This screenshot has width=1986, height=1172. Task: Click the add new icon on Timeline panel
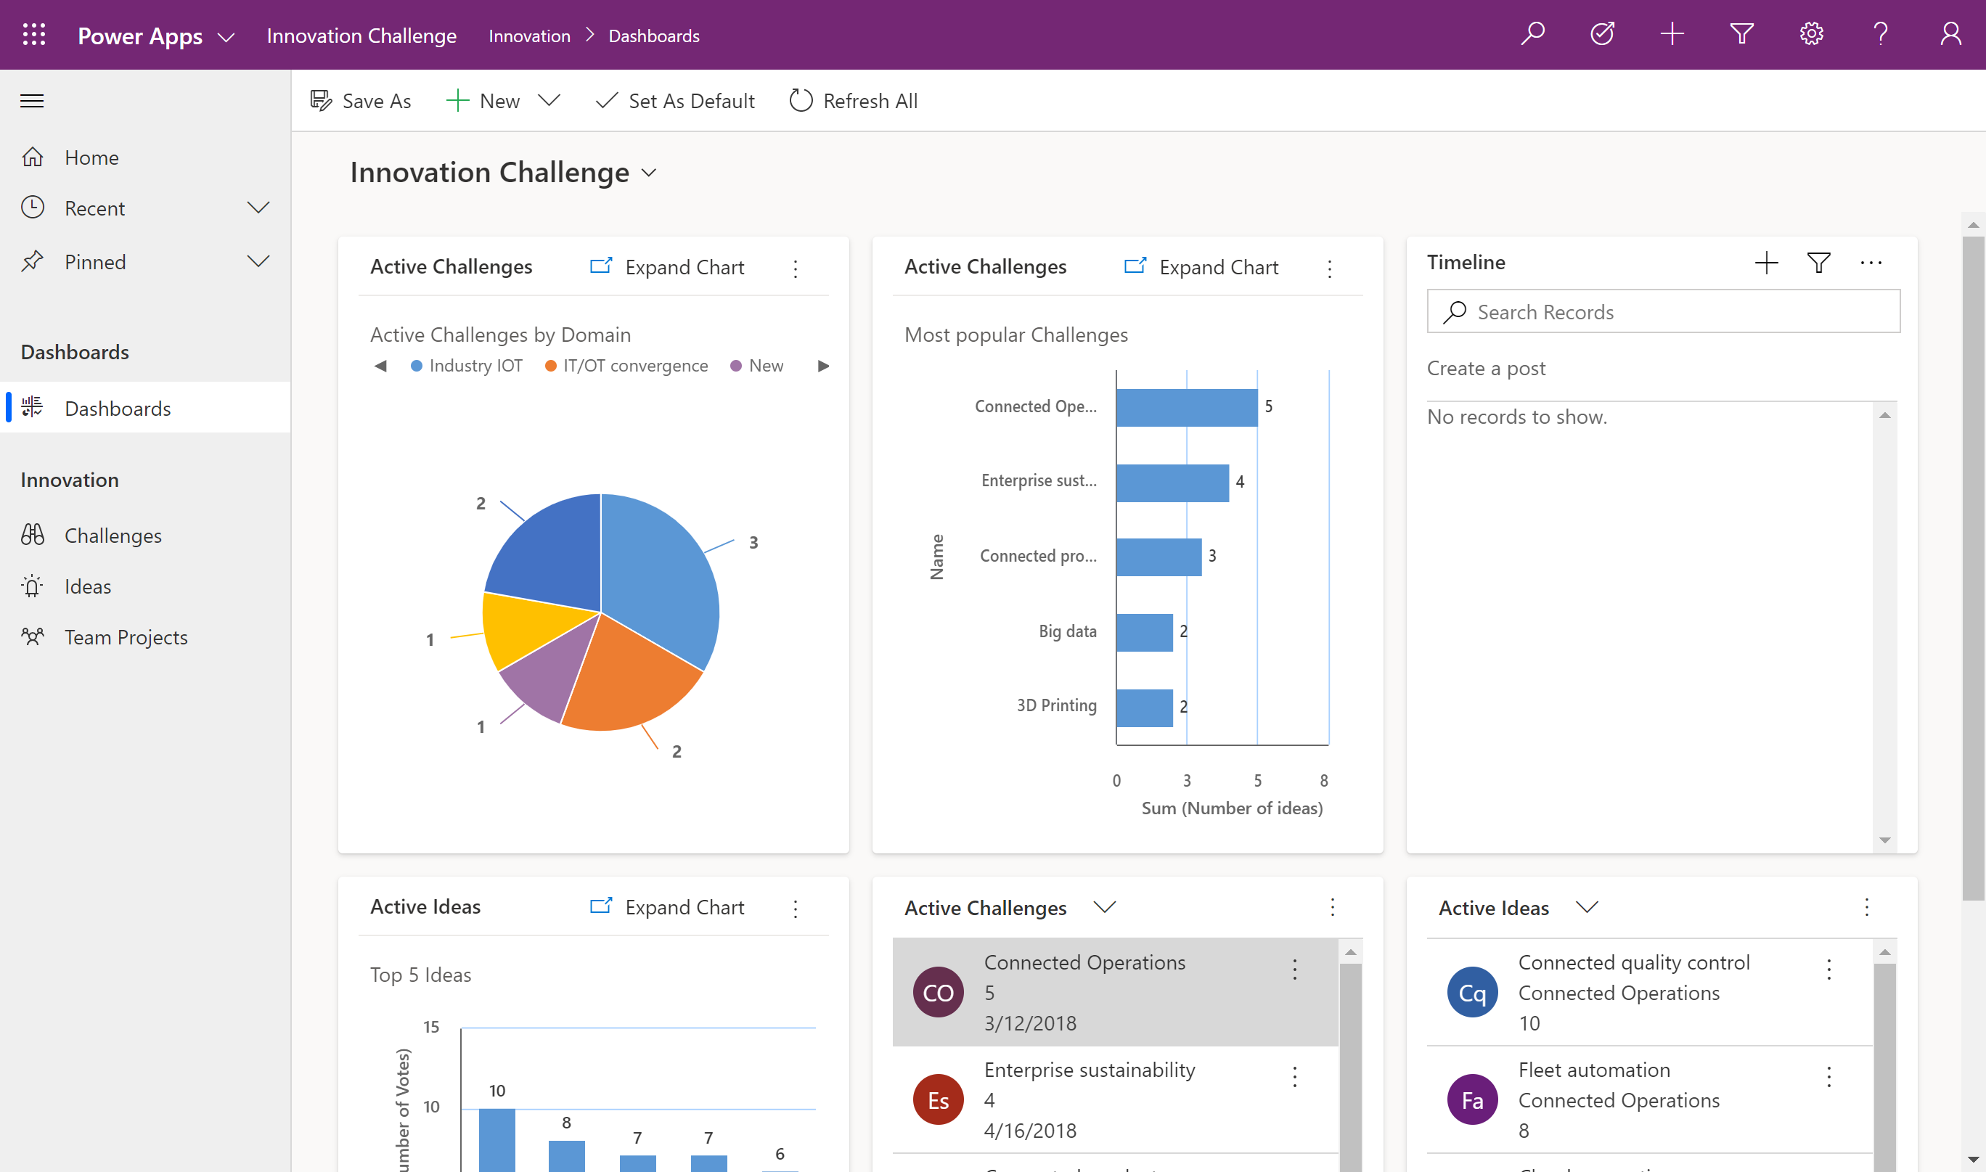pos(1767,263)
